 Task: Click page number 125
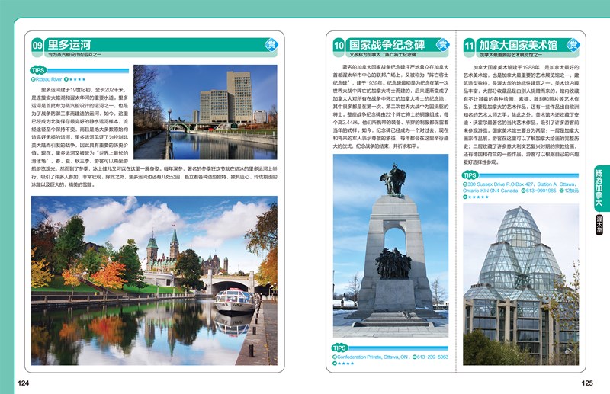(587, 383)
